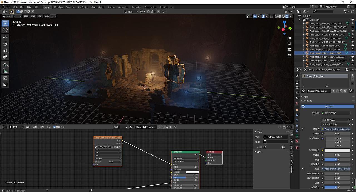The image size is (356, 192).
Task: Switch to the Shading workspace tab
Action: pyautogui.click(x=111, y=7)
